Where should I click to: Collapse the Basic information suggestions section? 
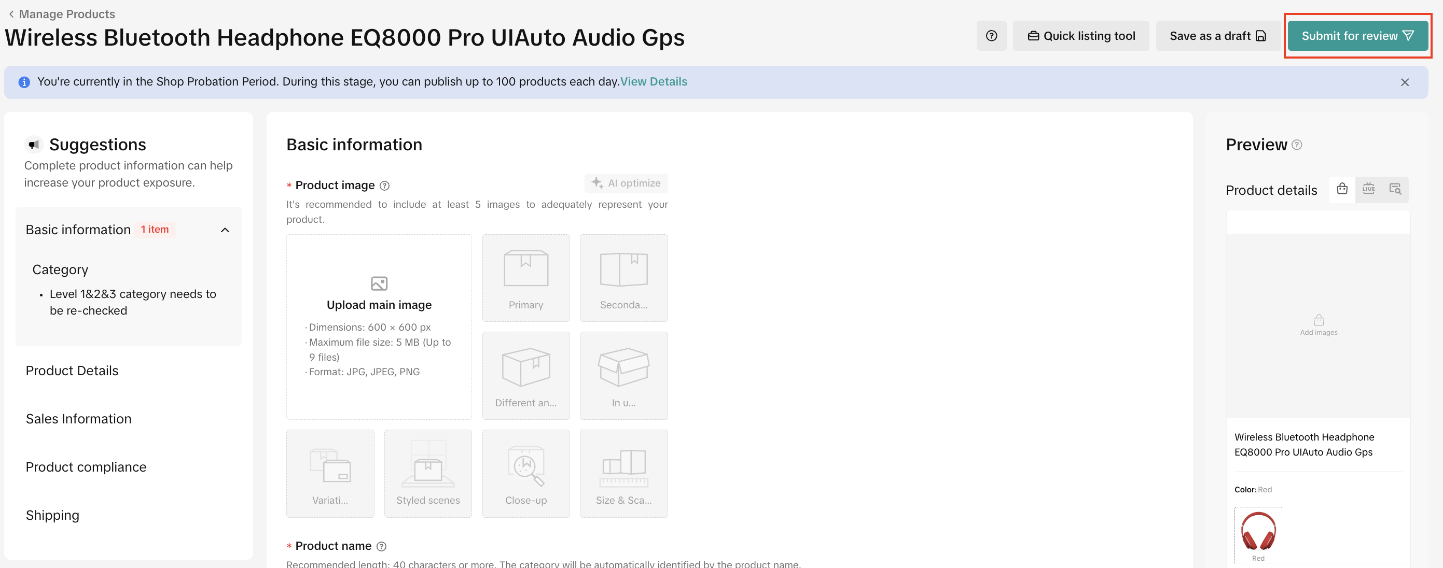click(225, 230)
